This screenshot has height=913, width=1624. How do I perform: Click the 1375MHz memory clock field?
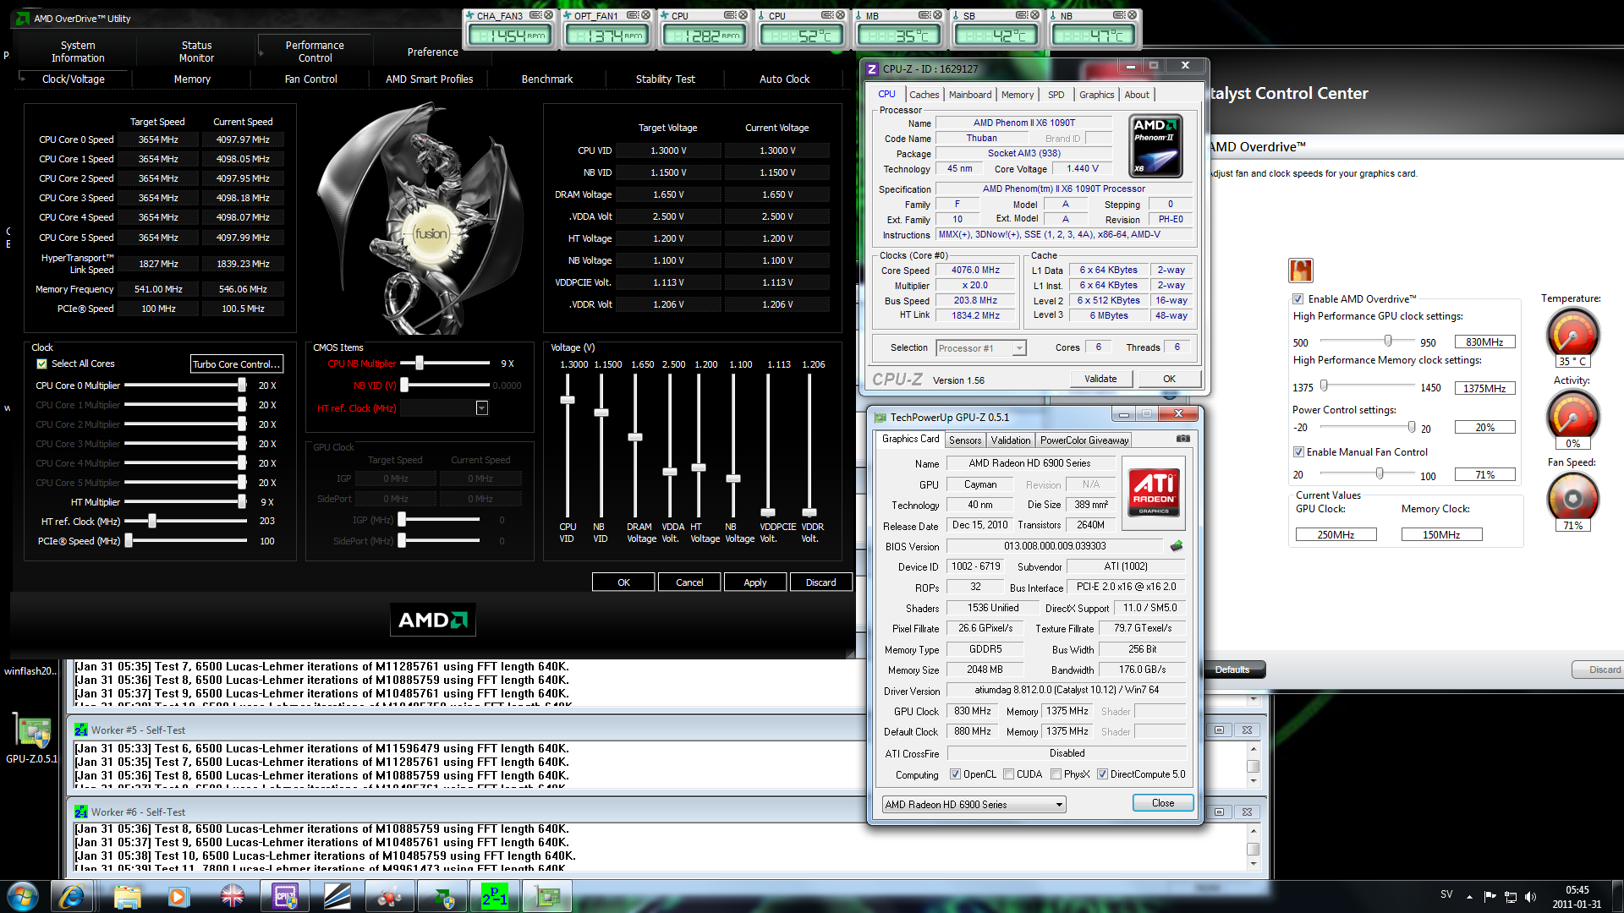(1484, 389)
